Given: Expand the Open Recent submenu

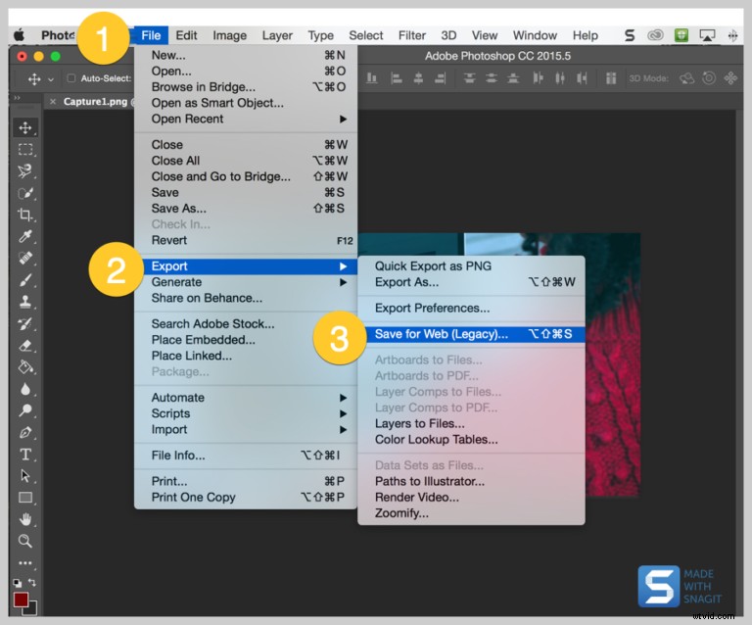Looking at the screenshot, I should (246, 119).
